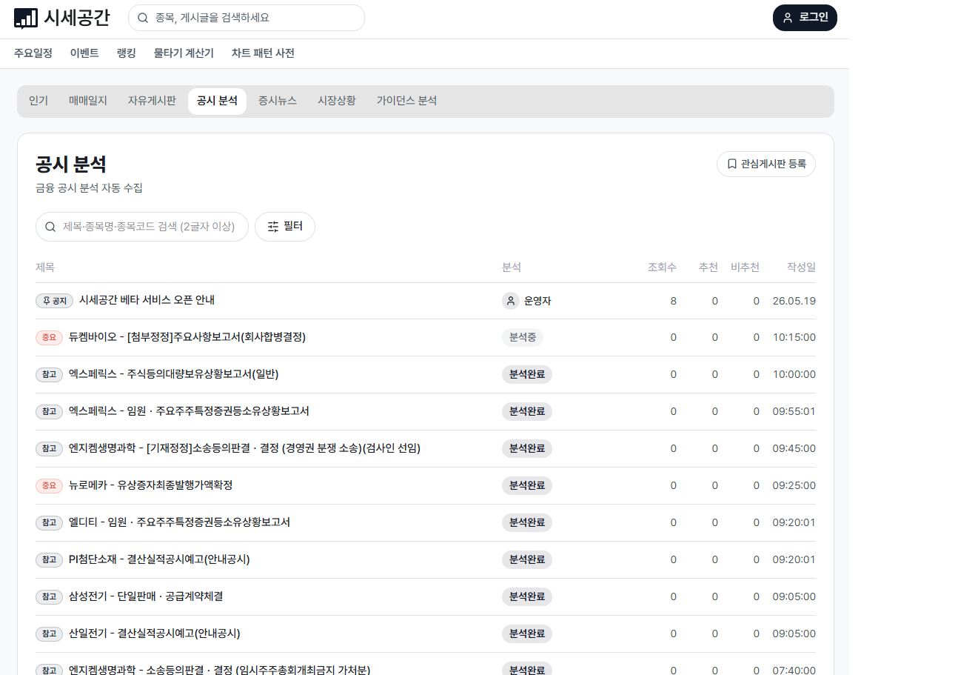
Task: Click the view count 8 cell
Action: (x=674, y=301)
